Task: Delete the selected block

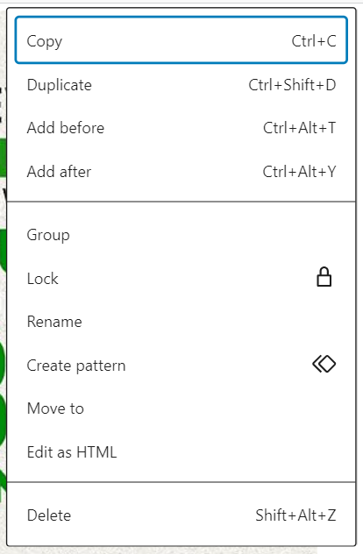Action: pyautogui.click(x=181, y=515)
